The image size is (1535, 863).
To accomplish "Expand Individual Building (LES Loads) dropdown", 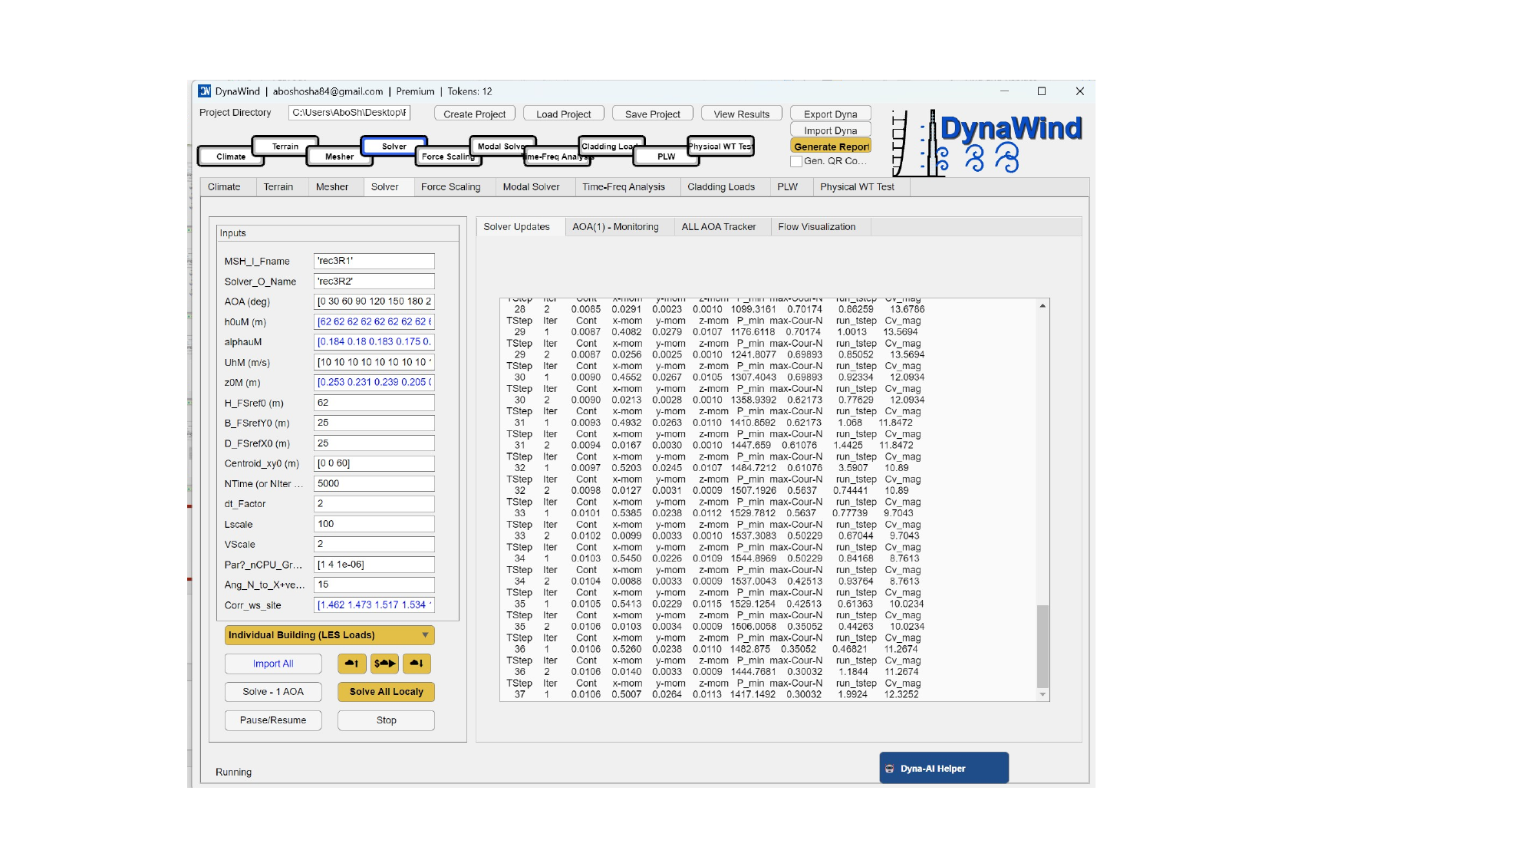I will click(330, 635).
